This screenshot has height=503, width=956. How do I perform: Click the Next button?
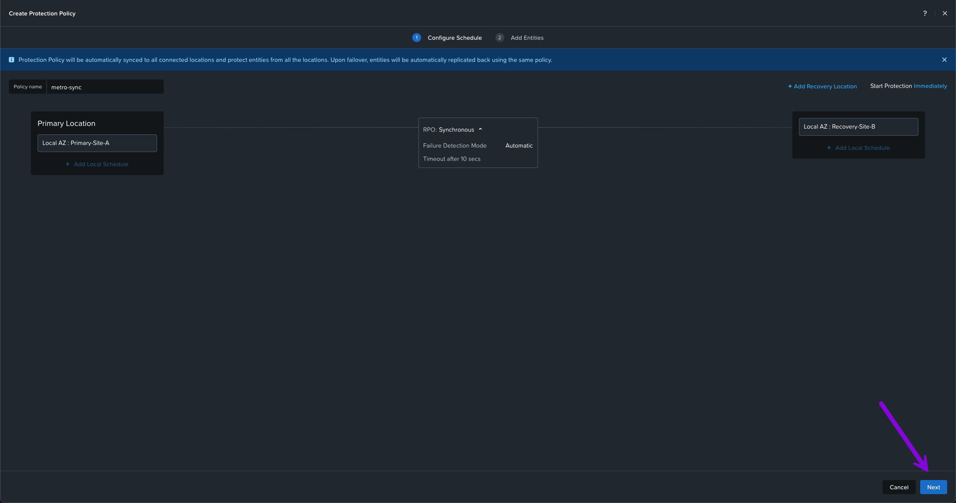pyautogui.click(x=933, y=487)
